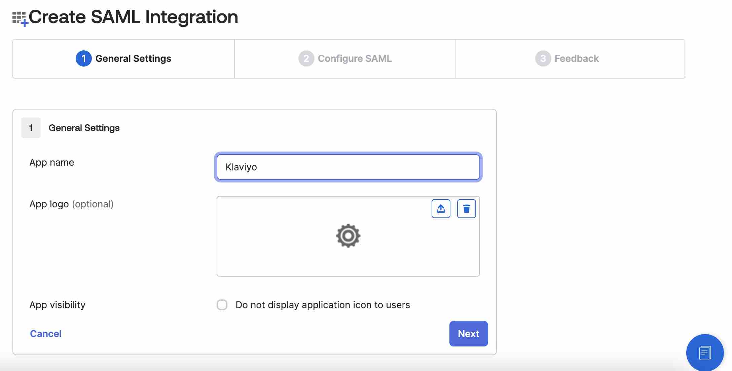This screenshot has height=371, width=732.
Task: Click the settings gear placeholder icon
Action: (x=348, y=235)
